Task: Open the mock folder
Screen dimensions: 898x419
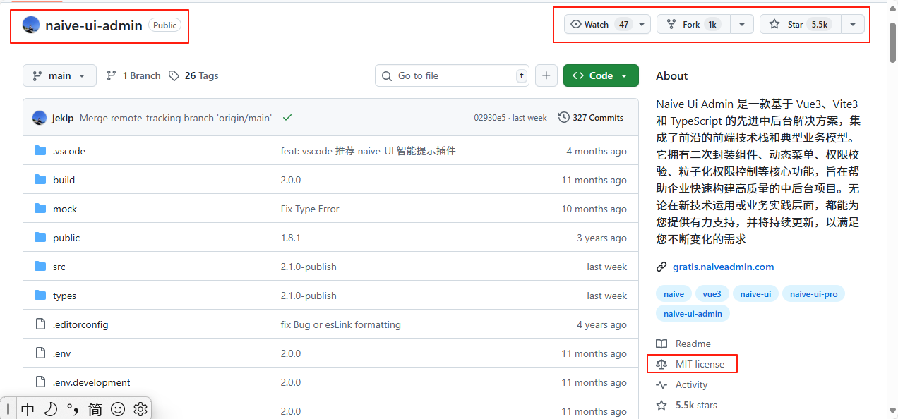Action: 65,209
